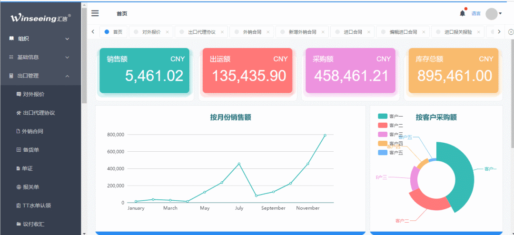Close the 进口报关报验 tab
This screenshot has height=235, width=514.
click(x=479, y=32)
